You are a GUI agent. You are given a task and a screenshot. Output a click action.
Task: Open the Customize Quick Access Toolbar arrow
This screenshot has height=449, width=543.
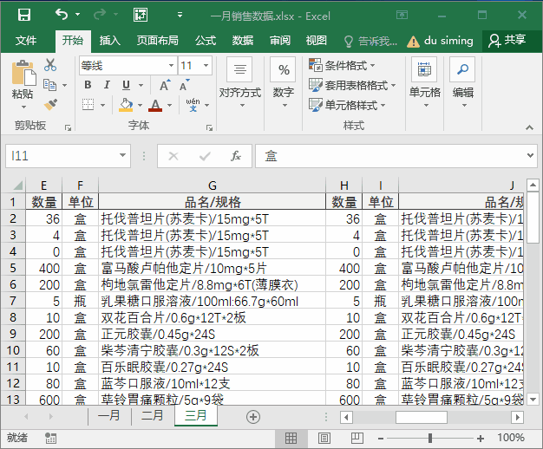(x=180, y=15)
